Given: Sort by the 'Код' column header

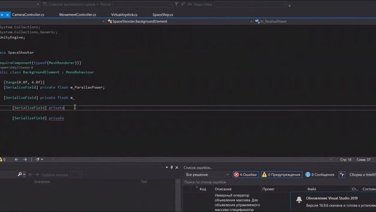Looking at the screenshot, I should point(203,189).
